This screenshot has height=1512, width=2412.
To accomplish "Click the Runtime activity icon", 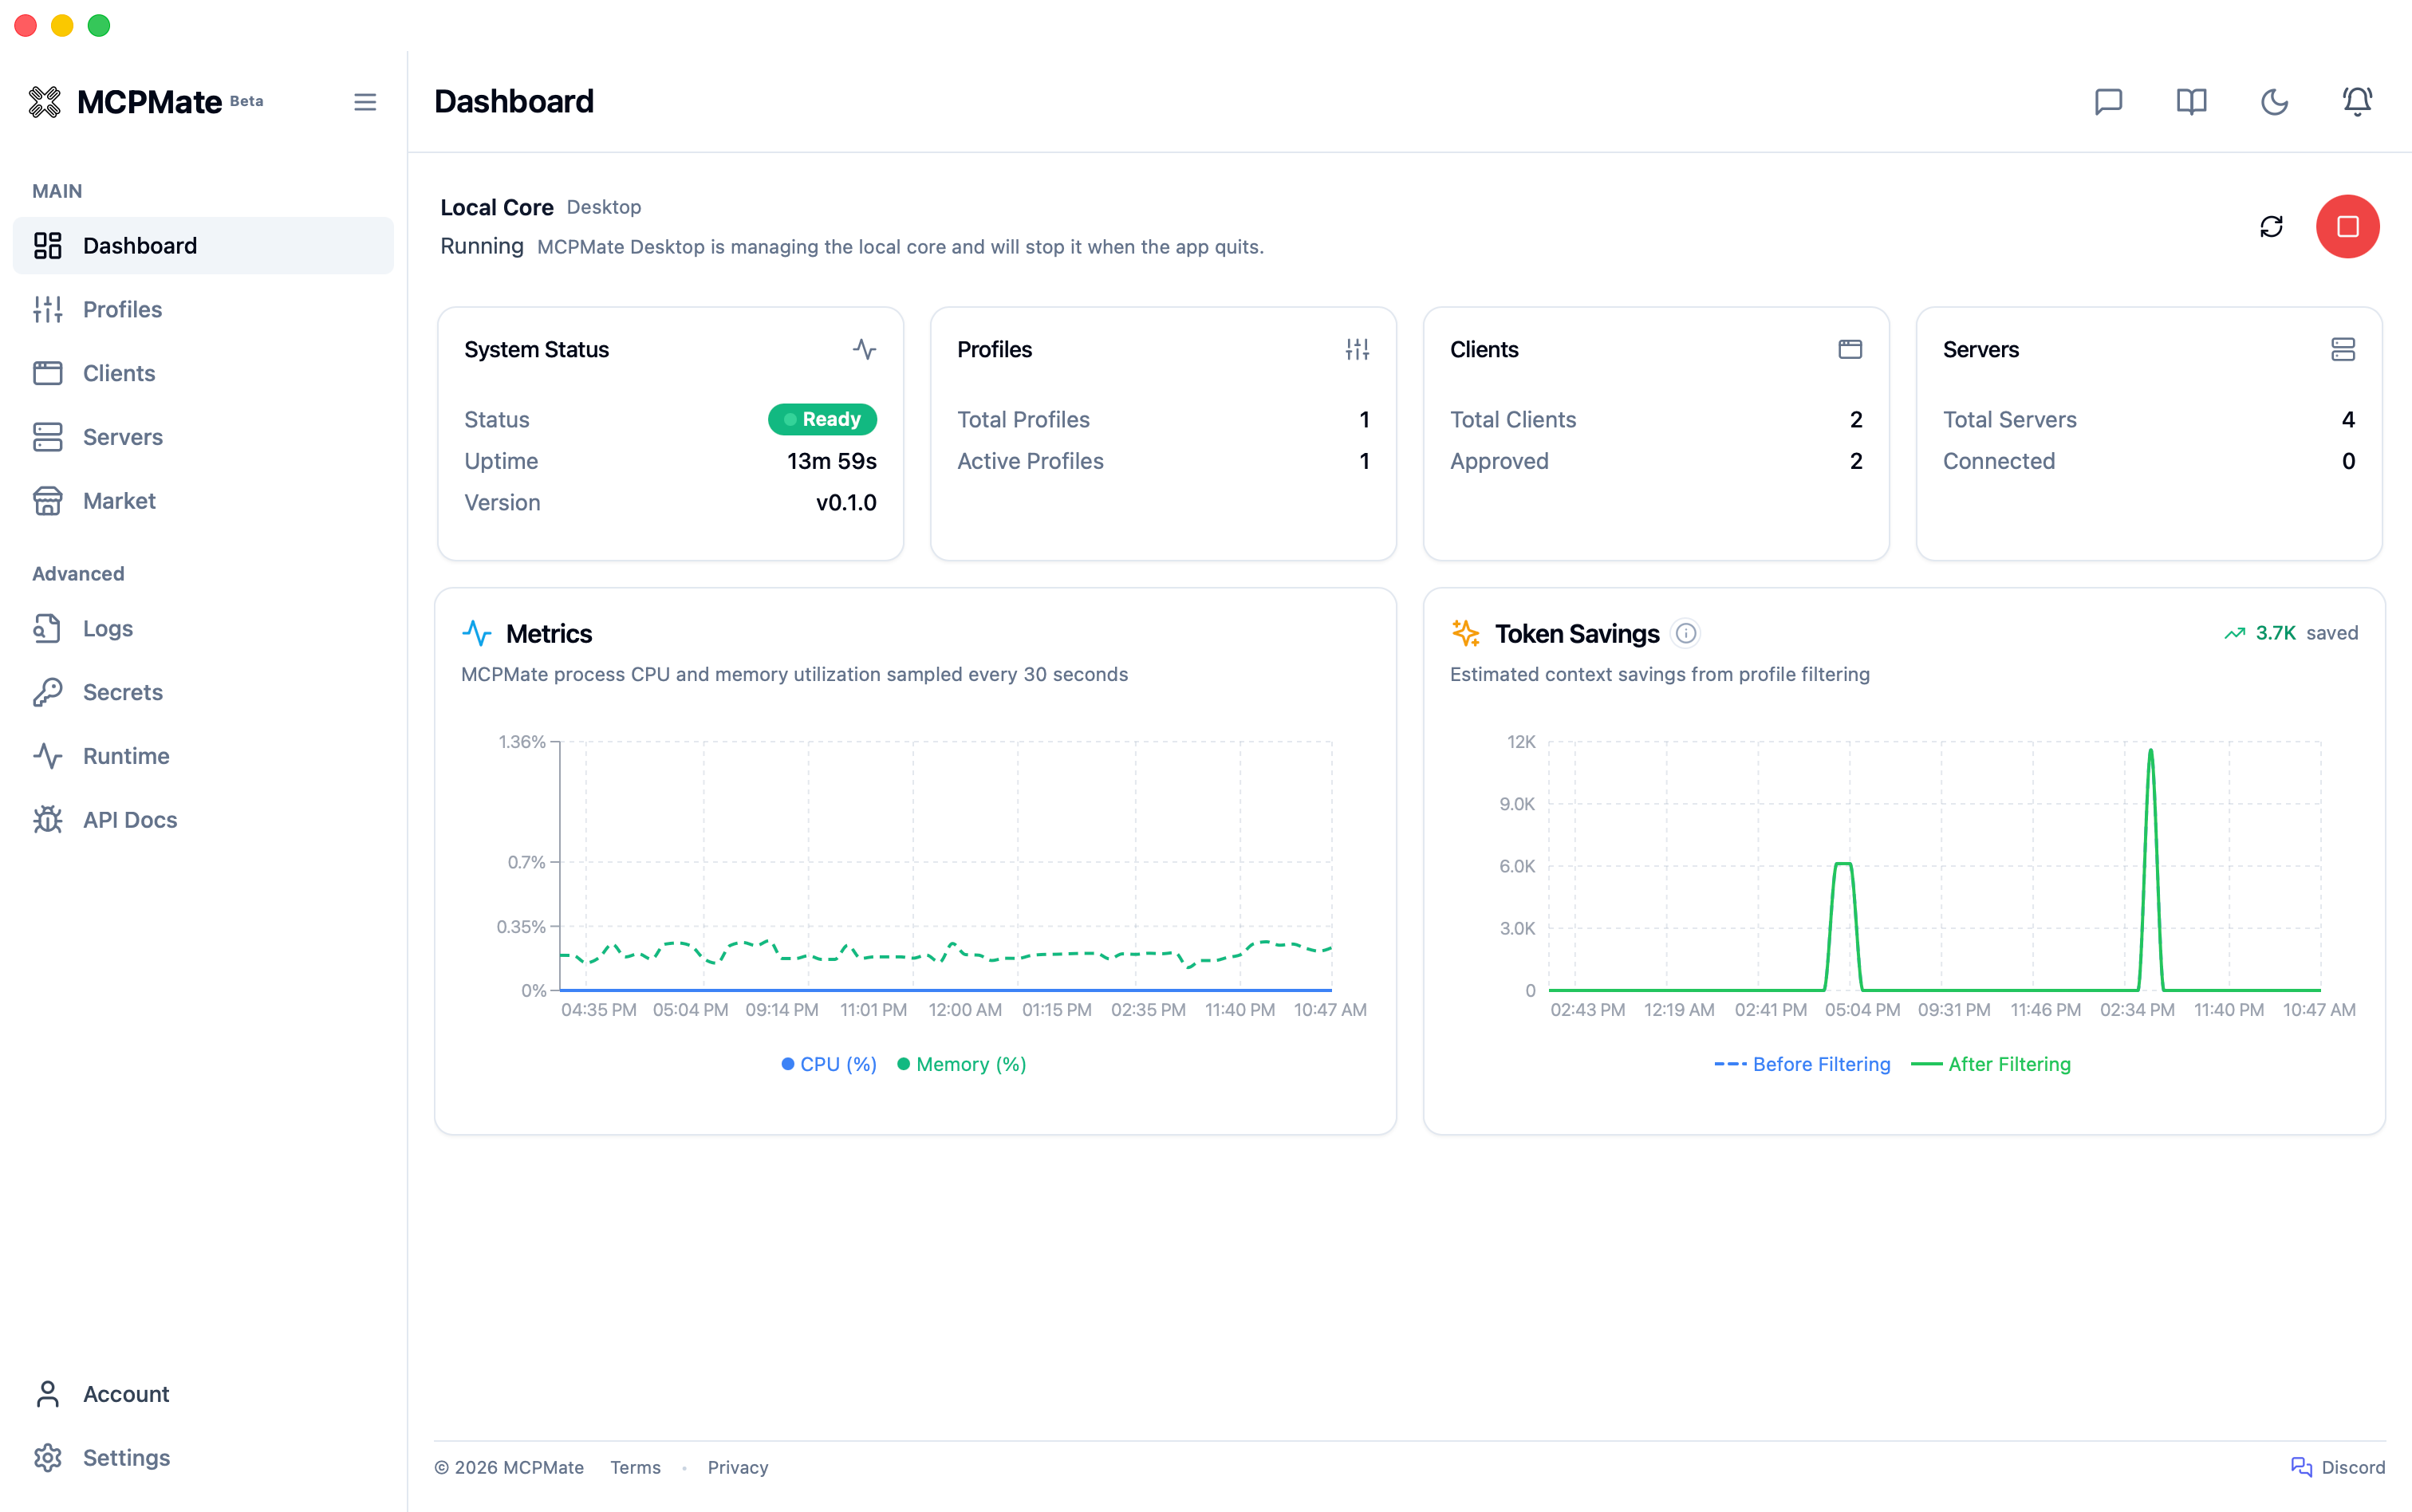I will (x=48, y=756).
